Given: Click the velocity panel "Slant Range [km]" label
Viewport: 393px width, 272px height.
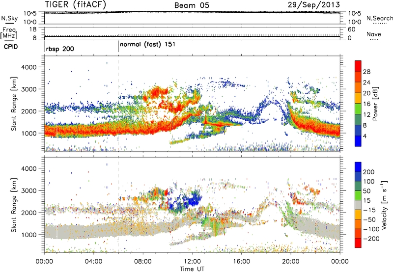Looking at the screenshot, I should click(x=14, y=205).
